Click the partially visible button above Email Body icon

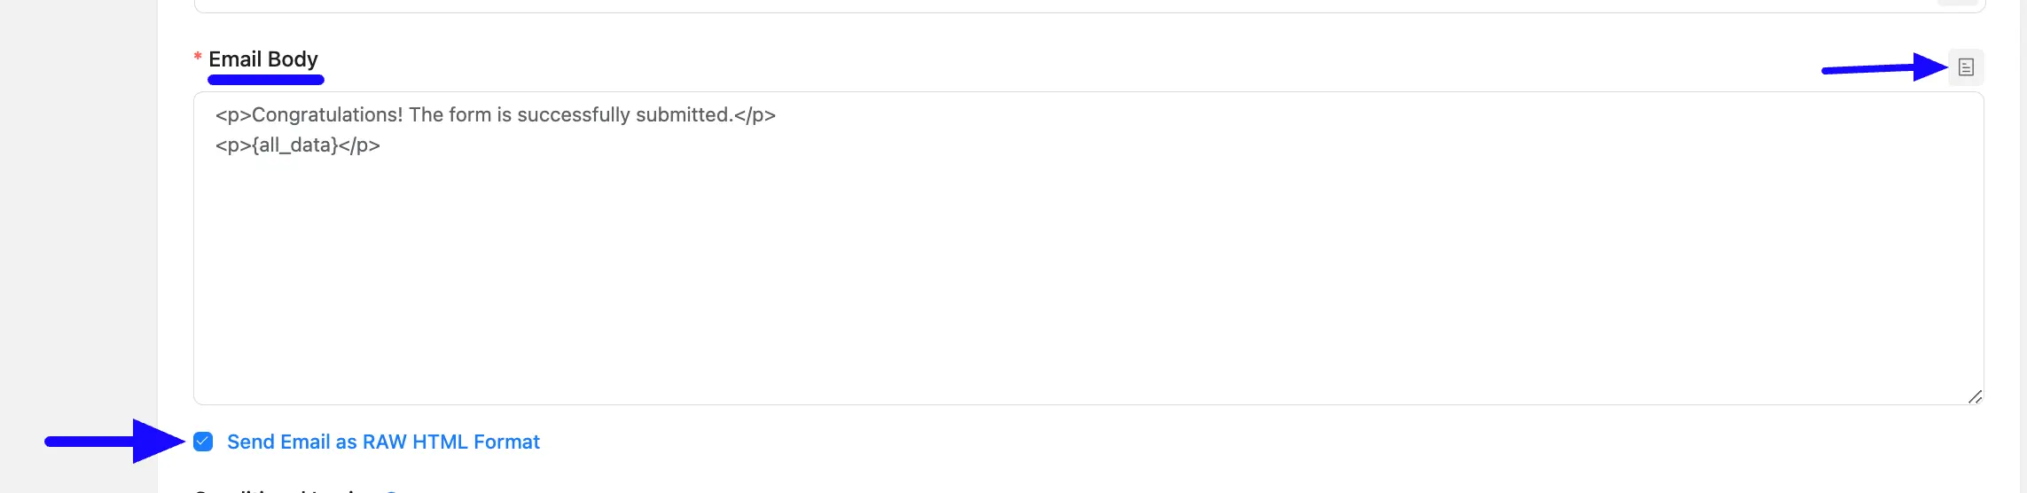tap(1957, 3)
